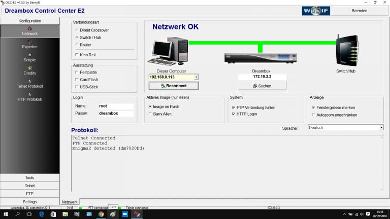Enable the Festplatte checkbox
The width and height of the screenshot is (390, 219).
coord(77,72)
